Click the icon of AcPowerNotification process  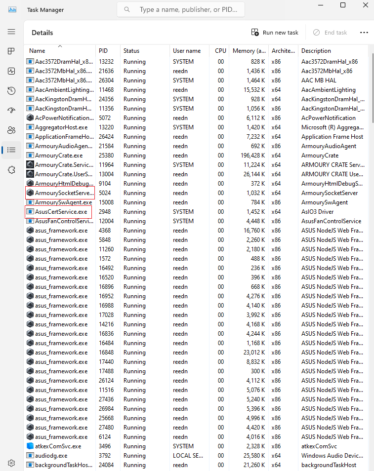coord(30,118)
